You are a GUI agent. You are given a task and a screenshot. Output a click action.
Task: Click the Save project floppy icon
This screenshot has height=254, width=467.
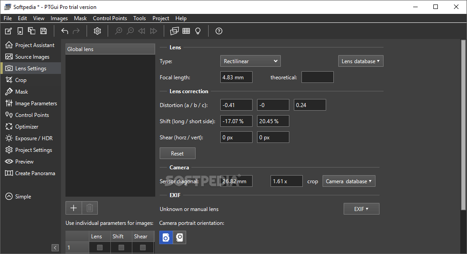(44, 31)
